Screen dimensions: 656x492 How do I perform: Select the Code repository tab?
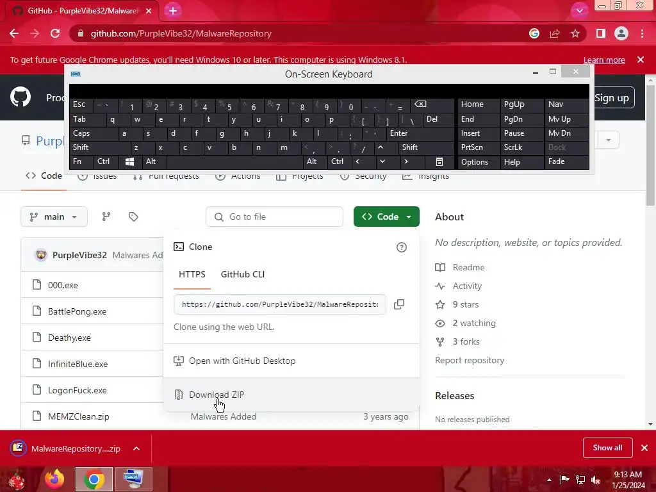pyautogui.click(x=44, y=176)
